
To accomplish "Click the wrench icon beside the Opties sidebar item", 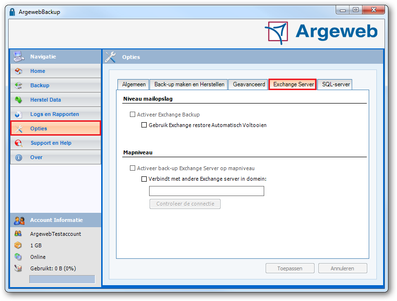I will coord(19,129).
